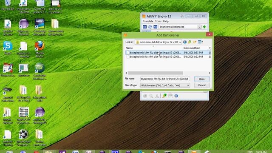Select the training to Shortcut desktop icon
The image size is (272, 153).
24,49
